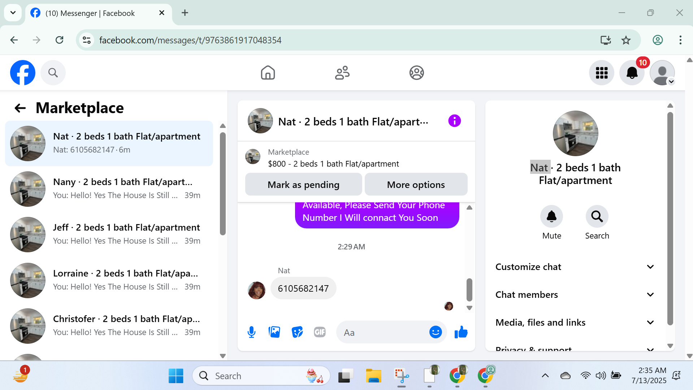Click the listing photo in right panel
Image resolution: width=693 pixels, height=390 pixels.
tap(575, 133)
